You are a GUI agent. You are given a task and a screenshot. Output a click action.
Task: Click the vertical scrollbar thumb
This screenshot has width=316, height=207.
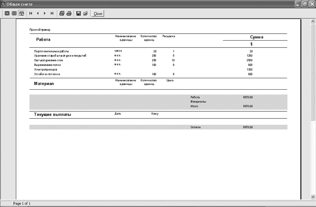click(x=313, y=72)
